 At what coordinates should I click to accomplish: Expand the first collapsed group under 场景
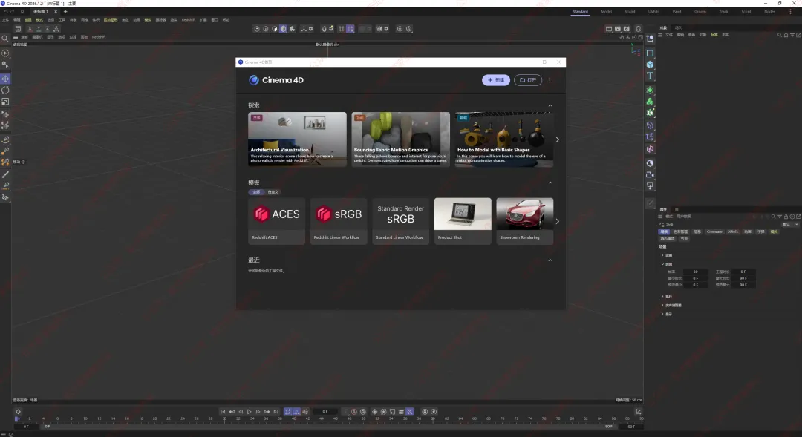click(662, 255)
